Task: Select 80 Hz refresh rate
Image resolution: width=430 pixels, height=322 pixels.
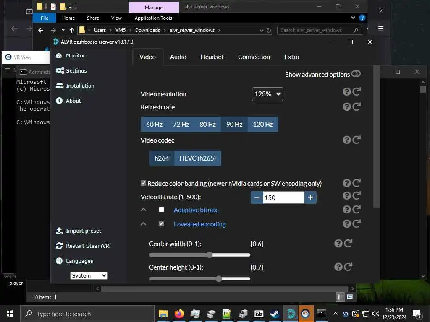Action: click(x=207, y=125)
